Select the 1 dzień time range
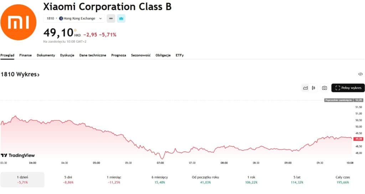The image size is (365, 194). coord(22,179)
